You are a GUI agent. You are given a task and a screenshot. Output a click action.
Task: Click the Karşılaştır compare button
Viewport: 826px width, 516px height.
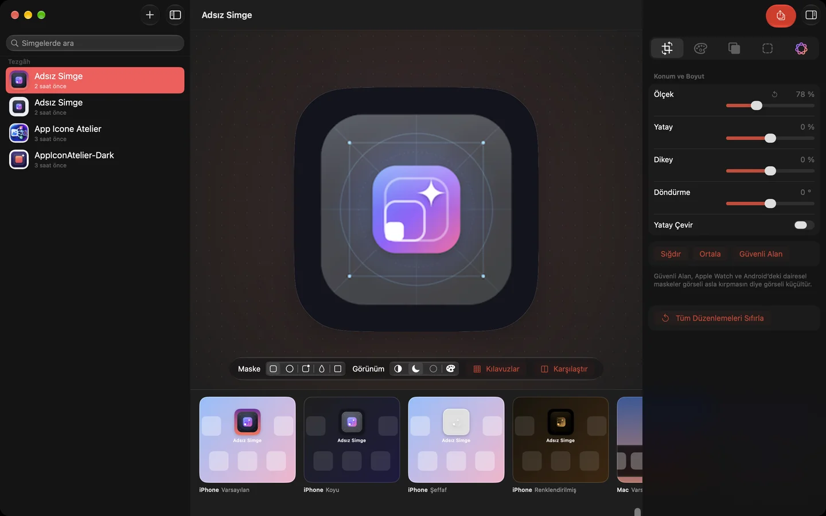pos(564,369)
